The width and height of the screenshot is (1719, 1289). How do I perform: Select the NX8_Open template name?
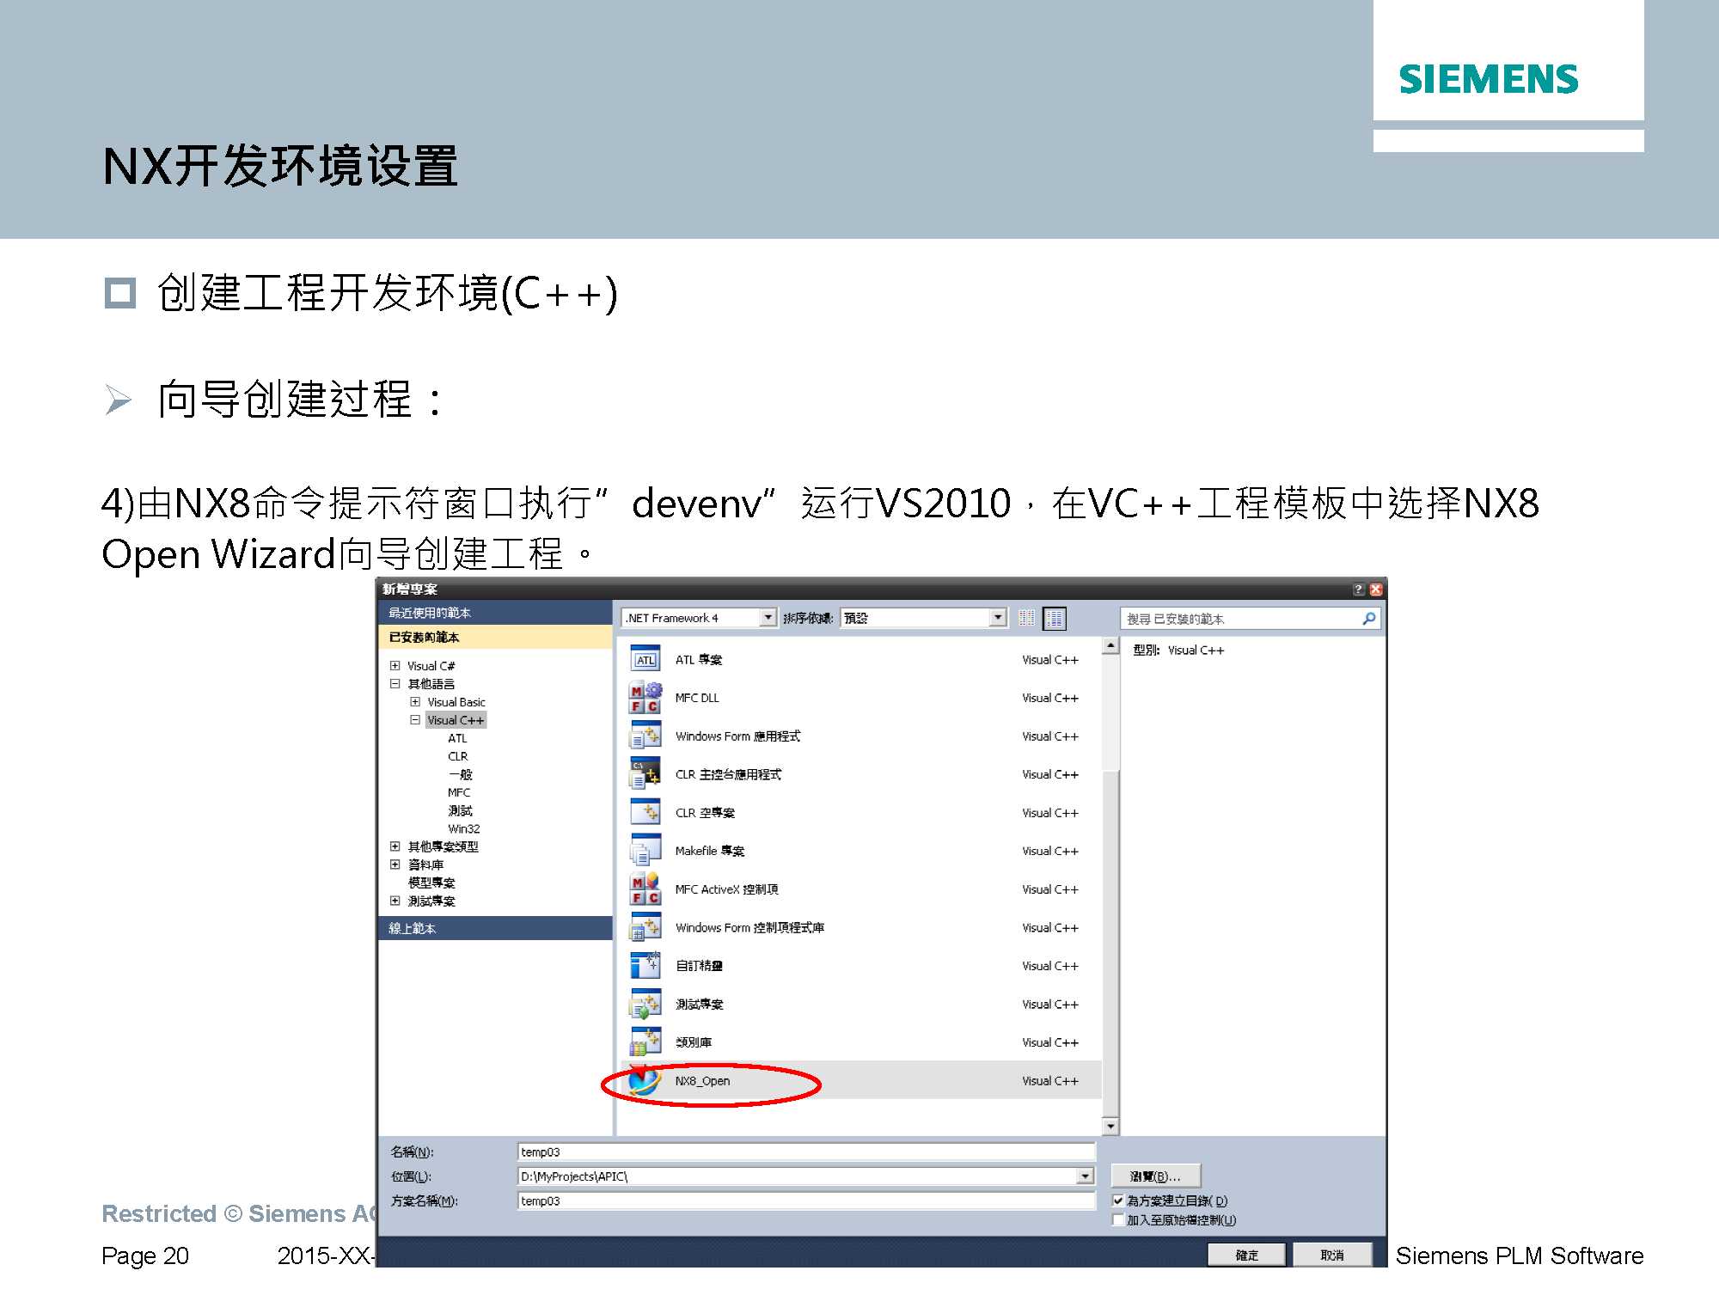tap(702, 1080)
